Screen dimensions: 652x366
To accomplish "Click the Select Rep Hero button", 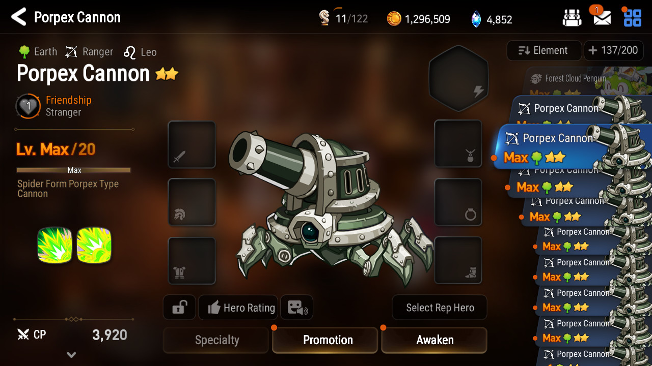I will [x=440, y=308].
